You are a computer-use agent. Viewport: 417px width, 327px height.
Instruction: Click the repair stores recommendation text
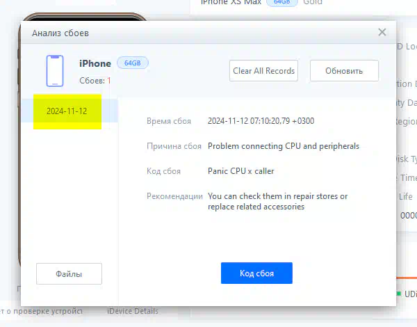point(277,201)
